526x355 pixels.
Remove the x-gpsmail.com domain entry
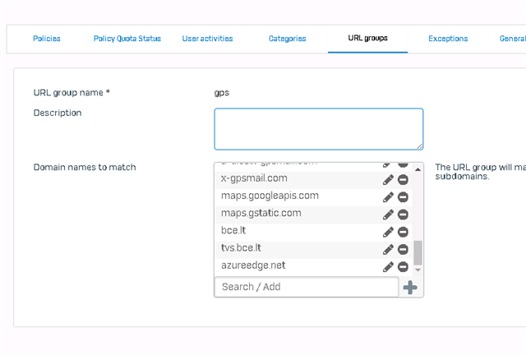coord(403,180)
